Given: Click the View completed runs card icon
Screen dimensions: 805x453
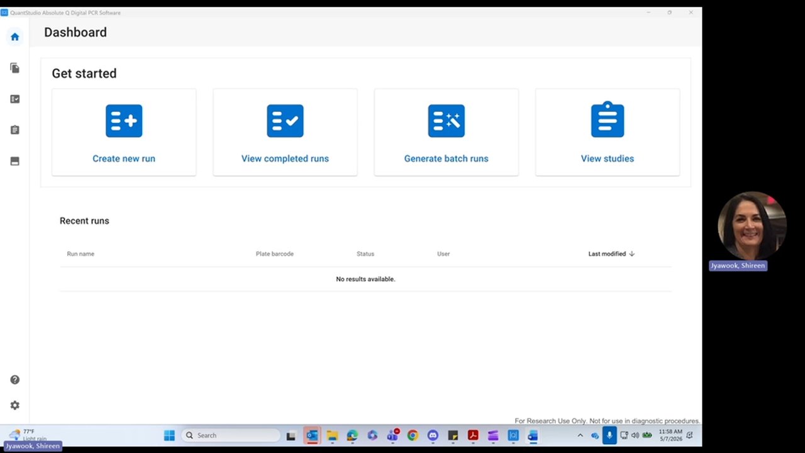Looking at the screenshot, I should pos(285,121).
